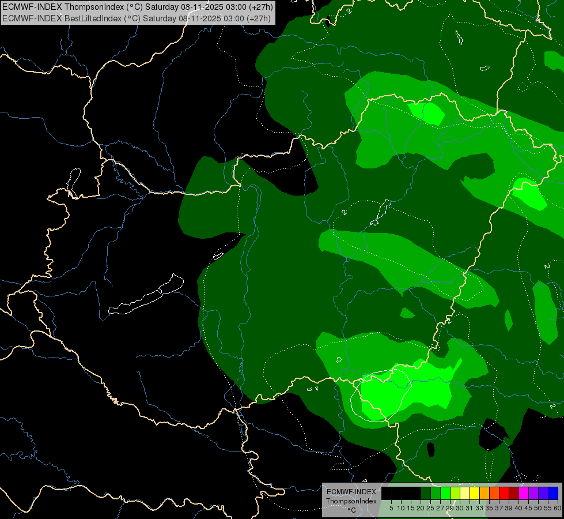The height and width of the screenshot is (519, 564).
Task: Click the legend value "37"
Action: point(499,508)
